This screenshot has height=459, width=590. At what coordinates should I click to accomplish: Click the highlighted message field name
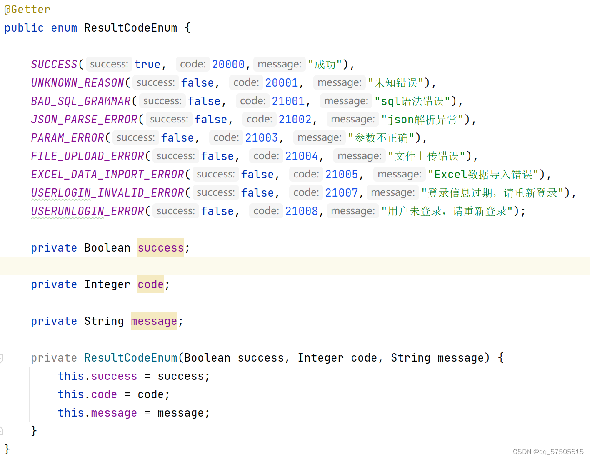[x=154, y=321]
